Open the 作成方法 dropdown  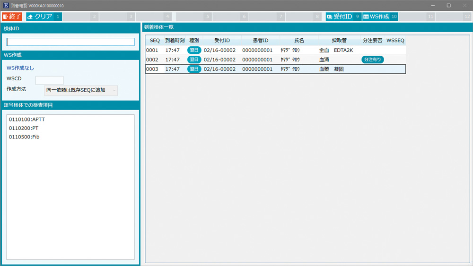tap(81, 90)
